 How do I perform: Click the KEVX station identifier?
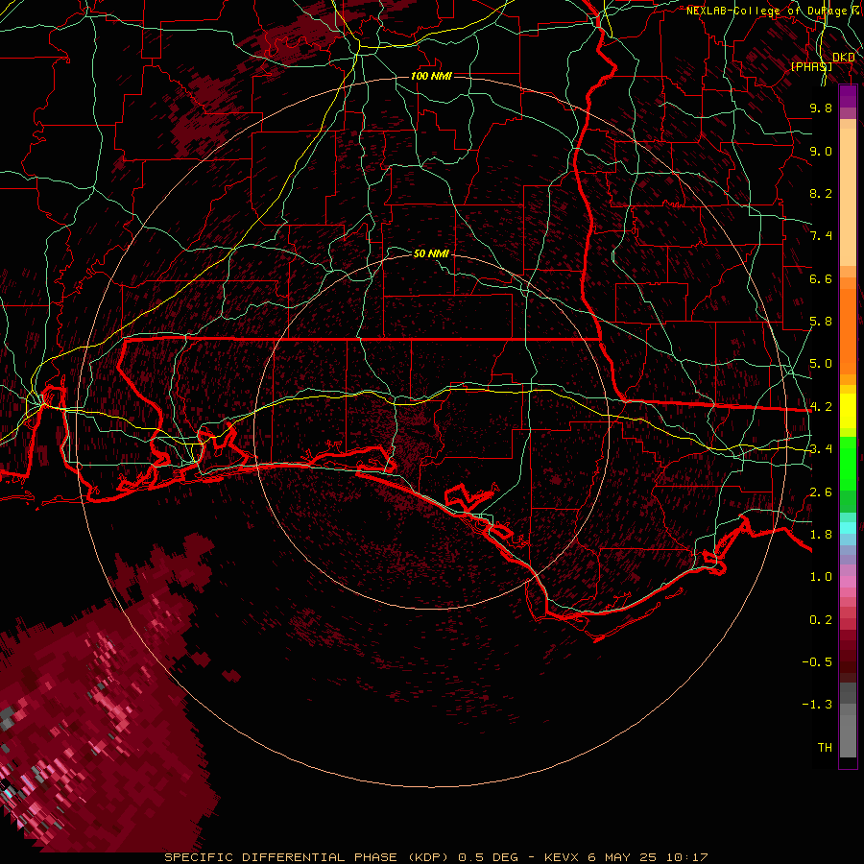point(562,857)
